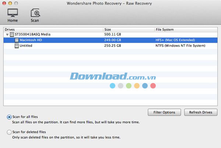Select the Untitled partition row

[x=110, y=46]
